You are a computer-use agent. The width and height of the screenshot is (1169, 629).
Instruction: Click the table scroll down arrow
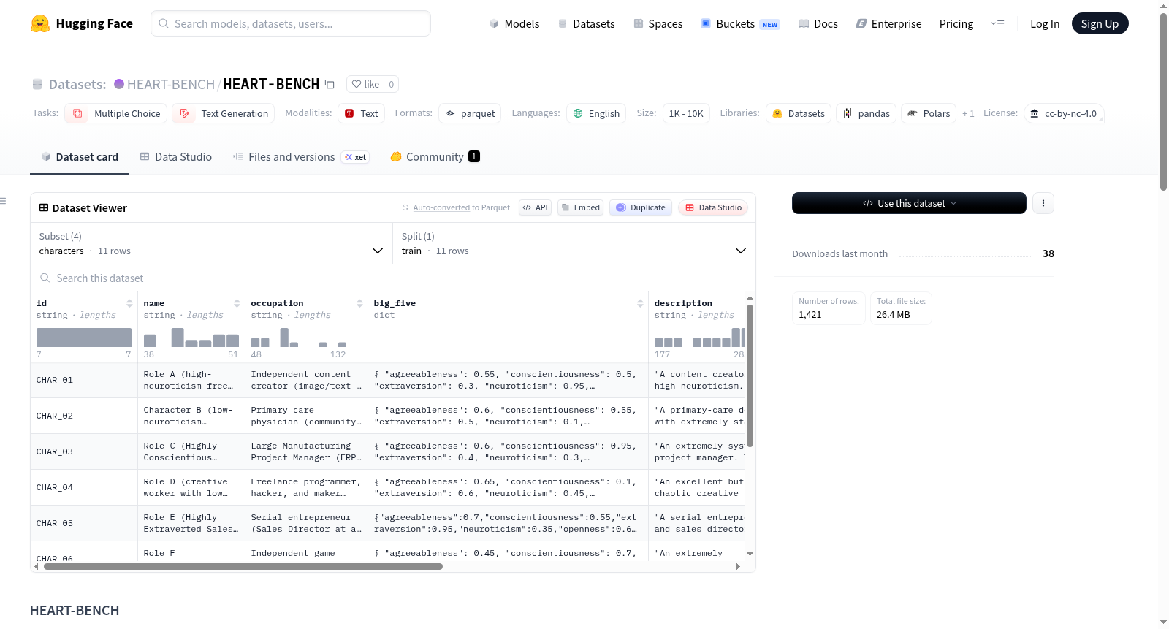pos(750,554)
